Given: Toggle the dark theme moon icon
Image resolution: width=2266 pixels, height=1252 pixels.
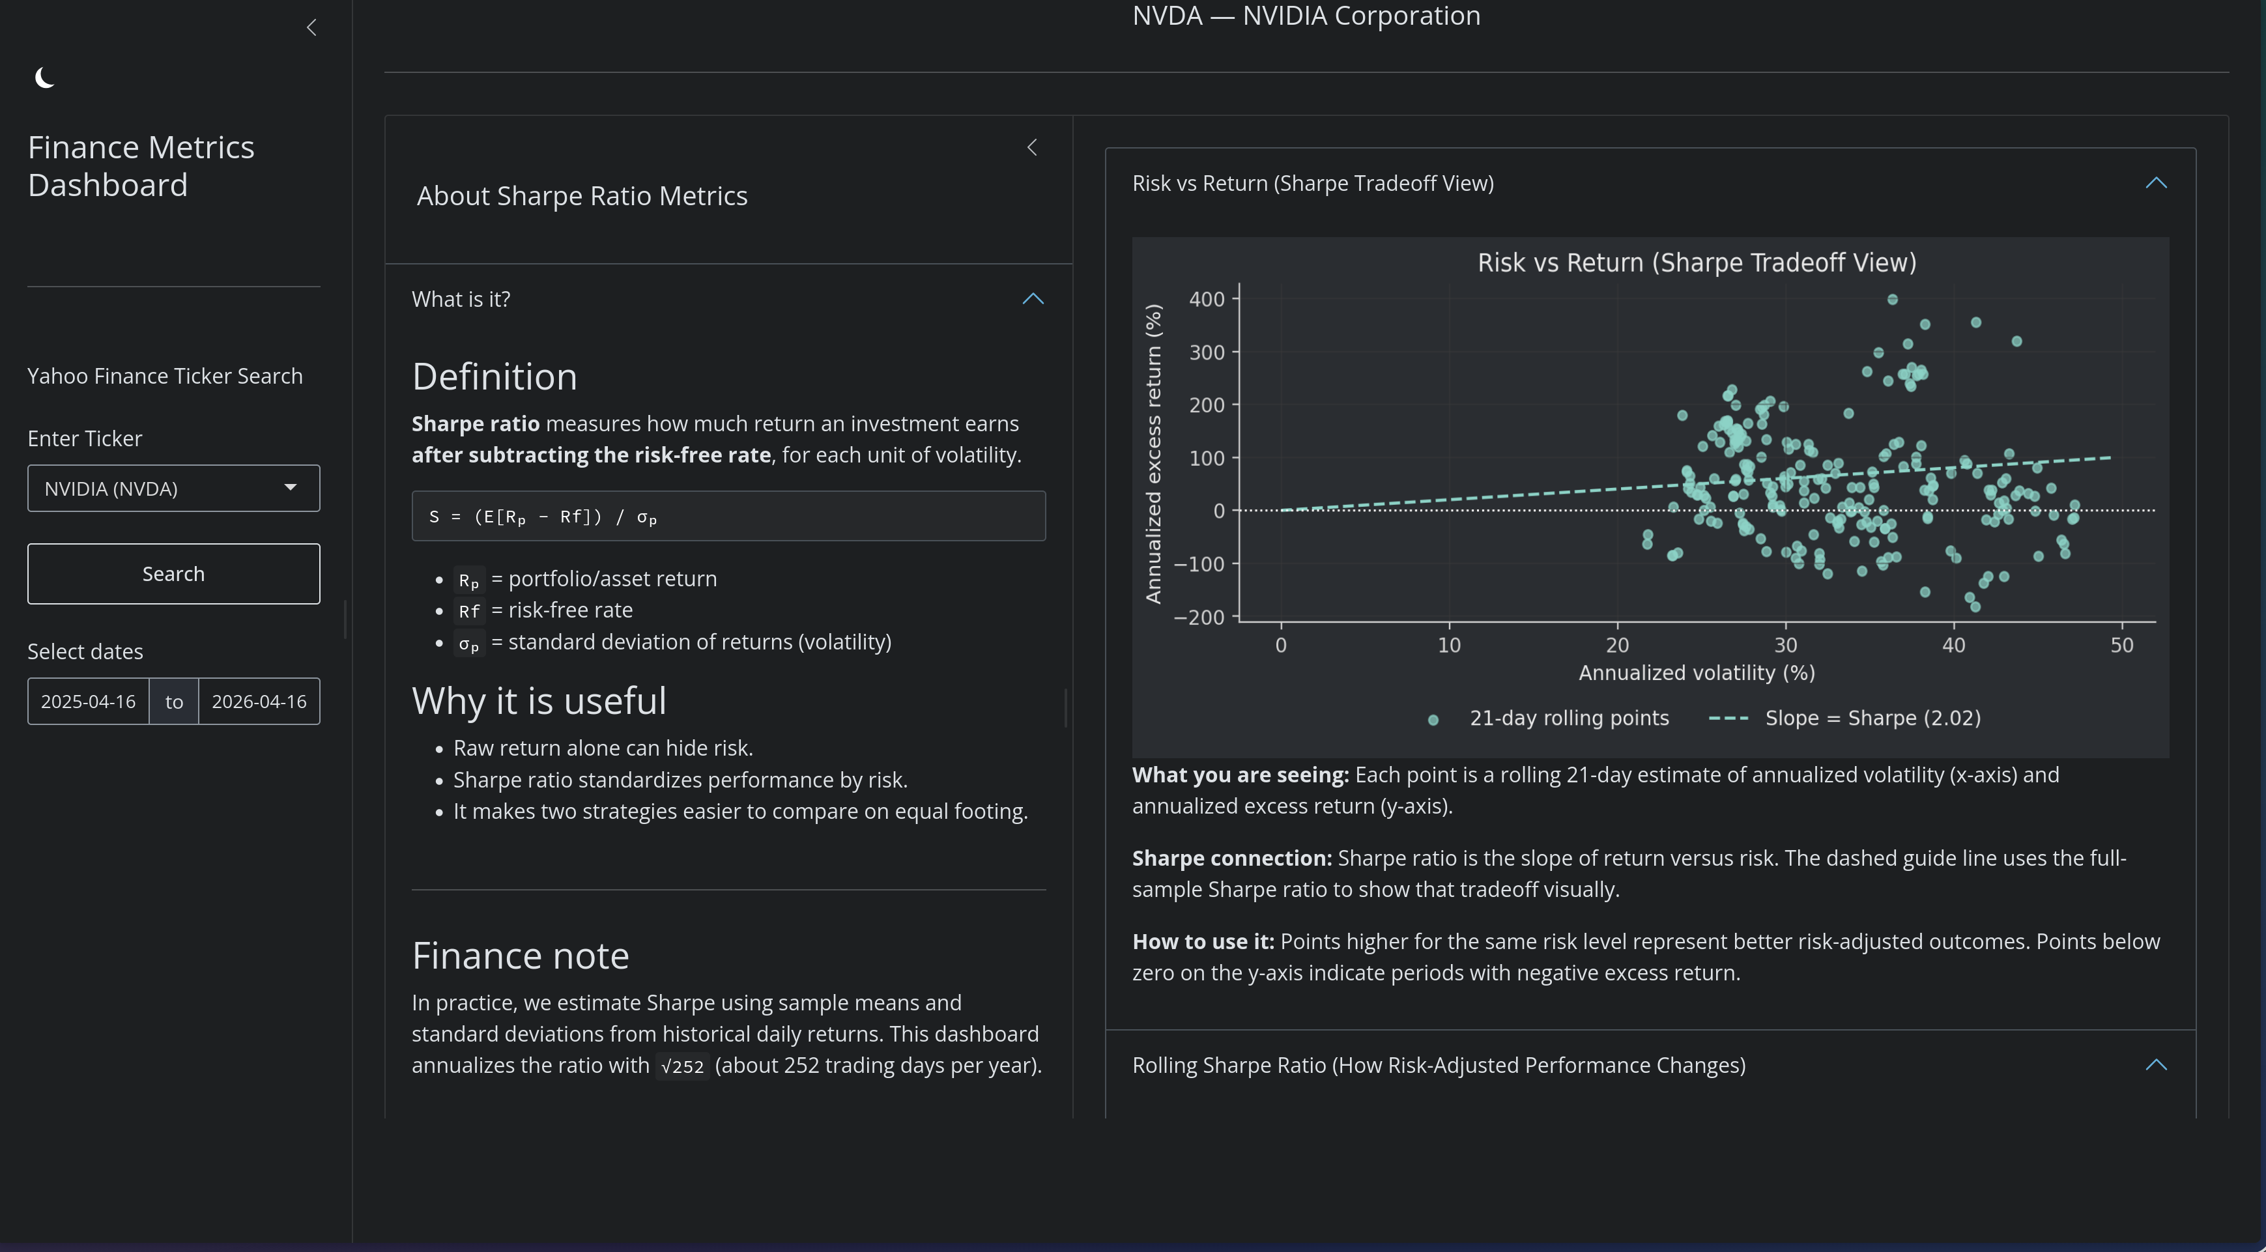Looking at the screenshot, I should click(43, 78).
